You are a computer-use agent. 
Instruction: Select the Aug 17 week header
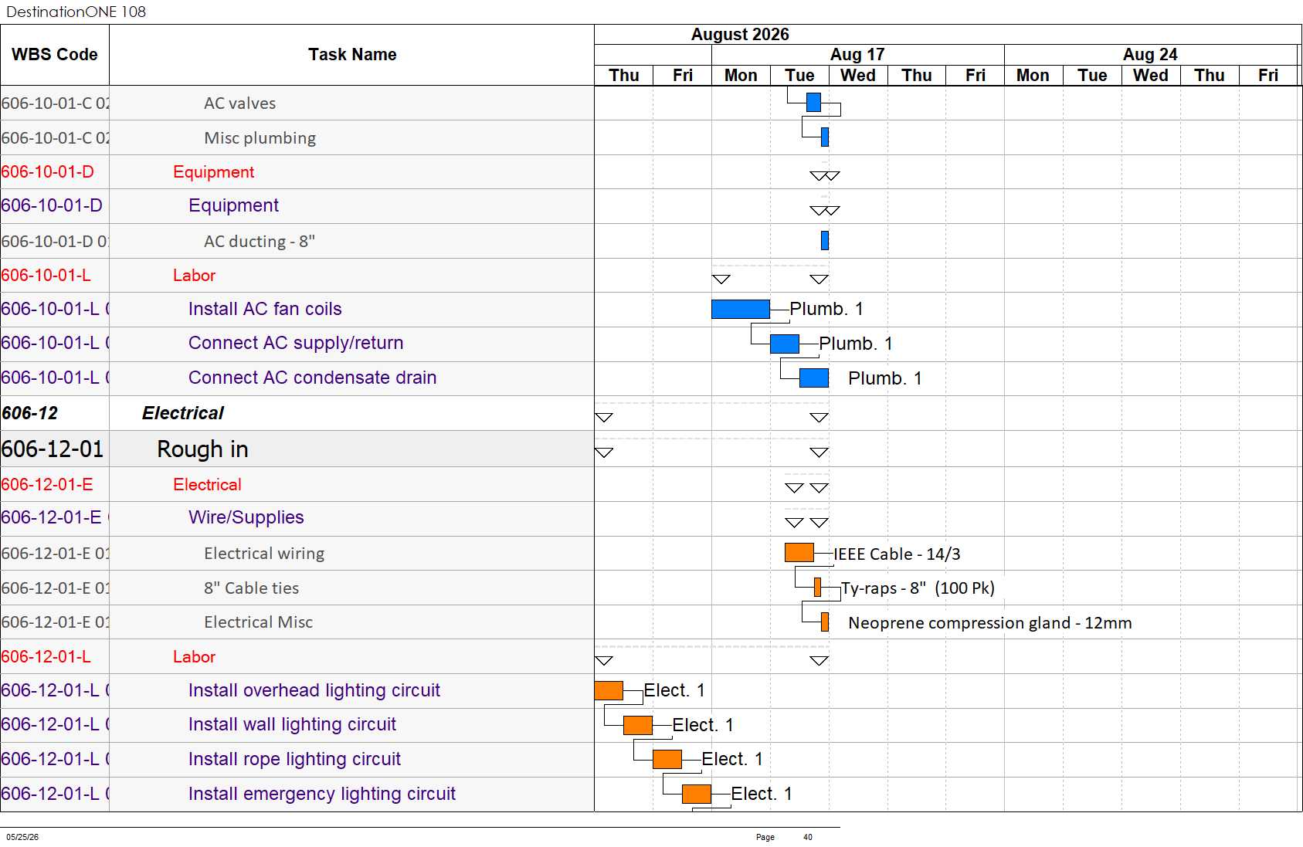coord(857,54)
